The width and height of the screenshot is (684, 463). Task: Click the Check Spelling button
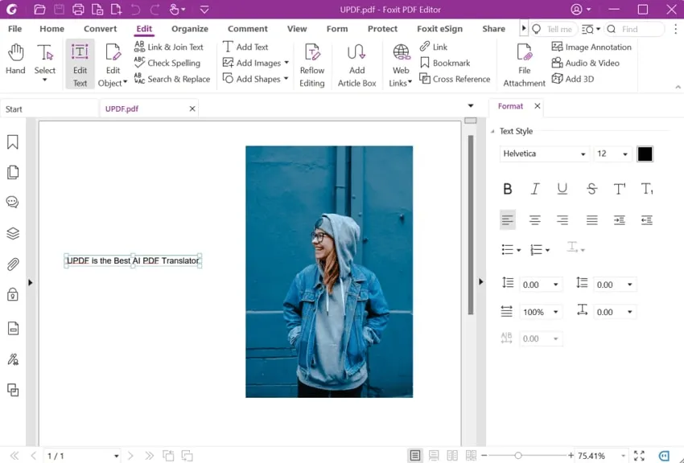(x=167, y=63)
